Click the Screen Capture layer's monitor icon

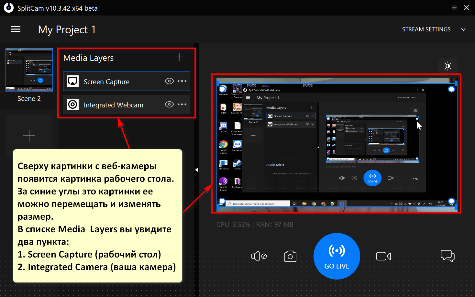73,81
